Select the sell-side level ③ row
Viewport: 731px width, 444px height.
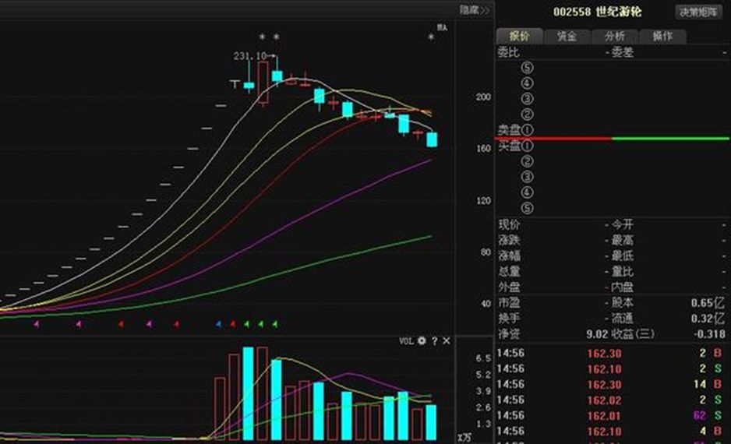[x=612, y=99]
